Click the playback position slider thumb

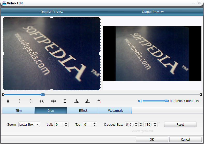click(x=43, y=94)
